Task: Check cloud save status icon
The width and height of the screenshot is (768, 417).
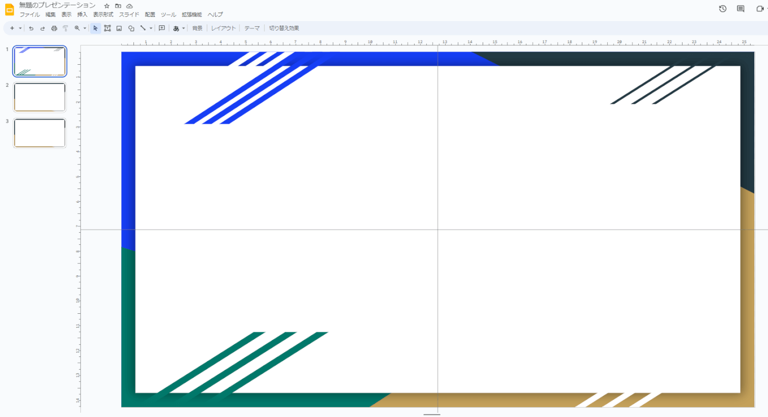Action: pyautogui.click(x=129, y=6)
